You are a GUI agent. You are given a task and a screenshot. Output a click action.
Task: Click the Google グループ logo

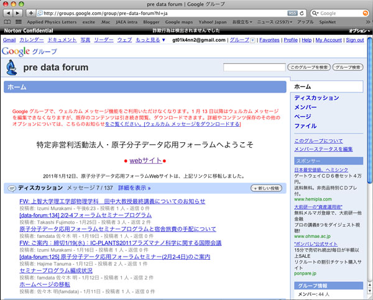click(x=29, y=52)
